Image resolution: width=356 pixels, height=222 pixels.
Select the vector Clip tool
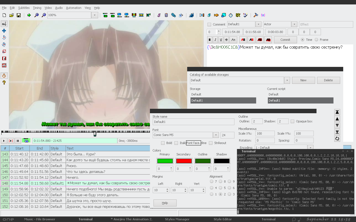pos(4,65)
